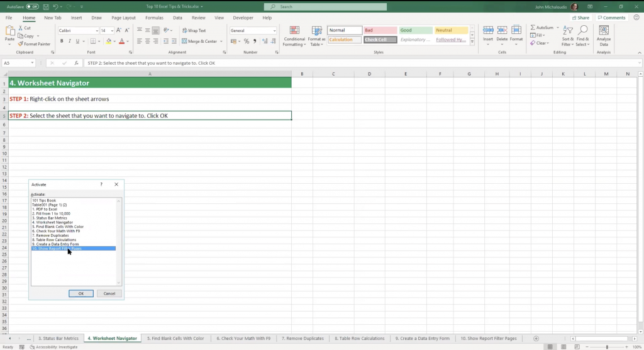Screen dimensions: 644x350
Task: Toggle italic formatting
Action: pyautogui.click(x=69, y=41)
